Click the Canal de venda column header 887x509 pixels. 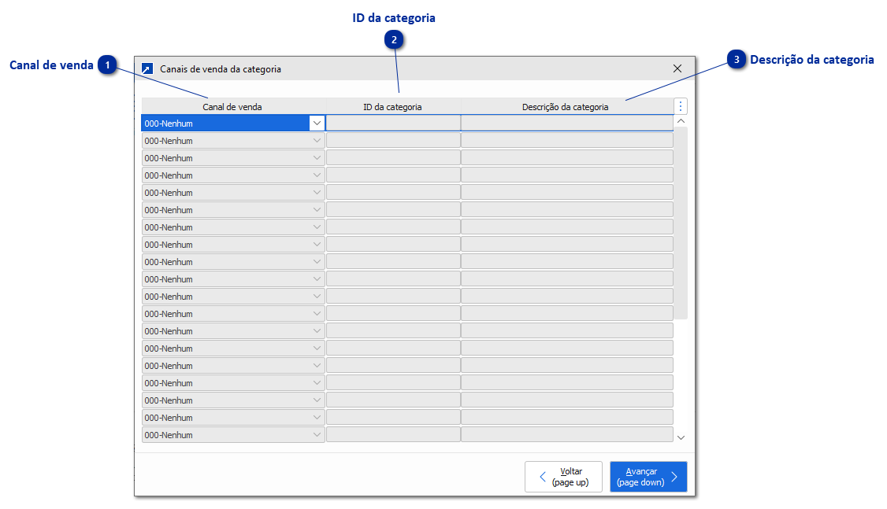232,106
